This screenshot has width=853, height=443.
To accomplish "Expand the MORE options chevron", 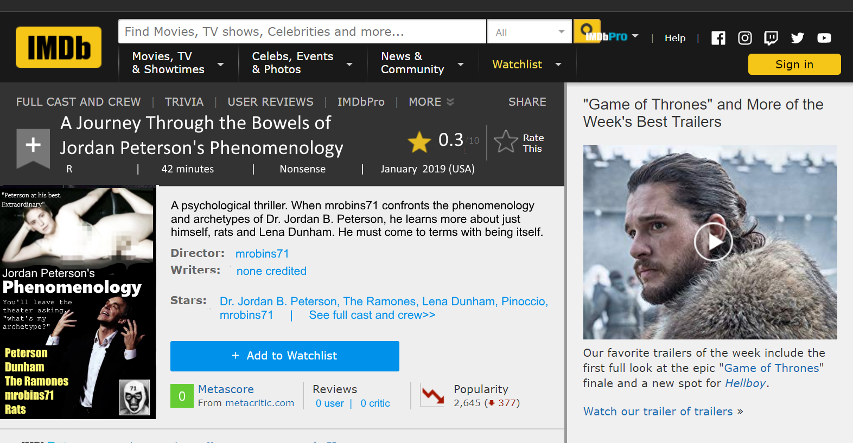I will 450,102.
